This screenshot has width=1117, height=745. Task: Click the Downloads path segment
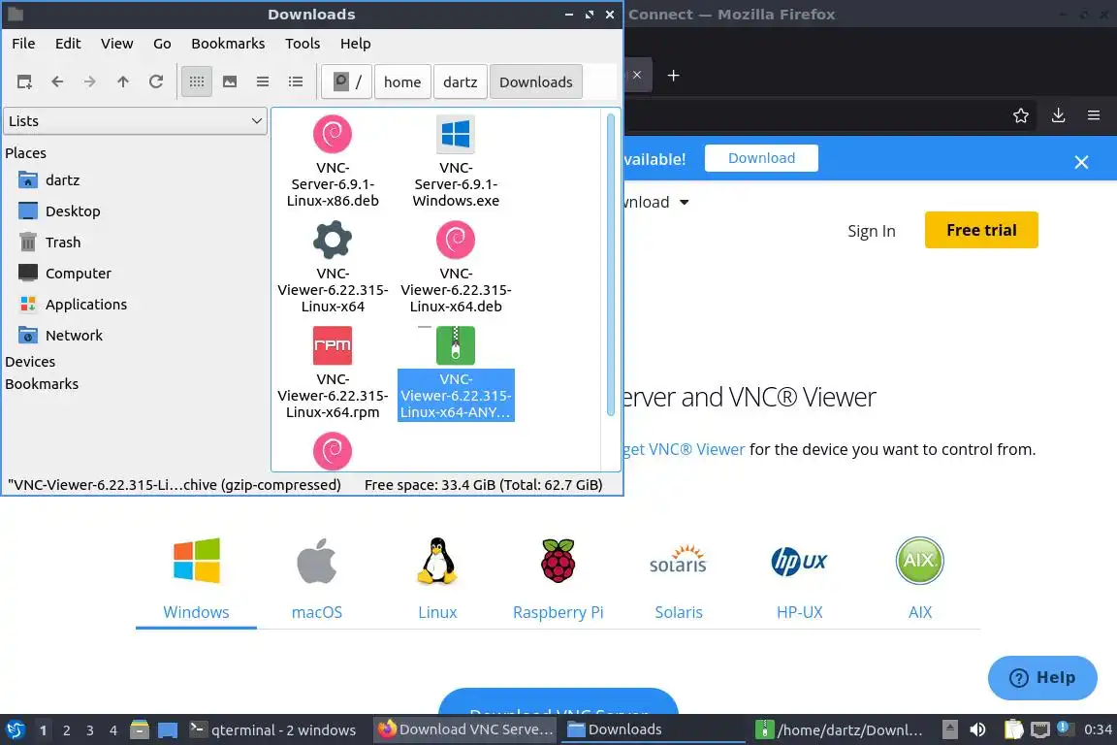pyautogui.click(x=535, y=82)
